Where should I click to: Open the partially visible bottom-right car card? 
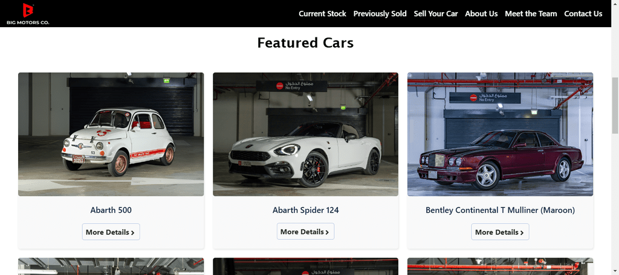(500, 267)
